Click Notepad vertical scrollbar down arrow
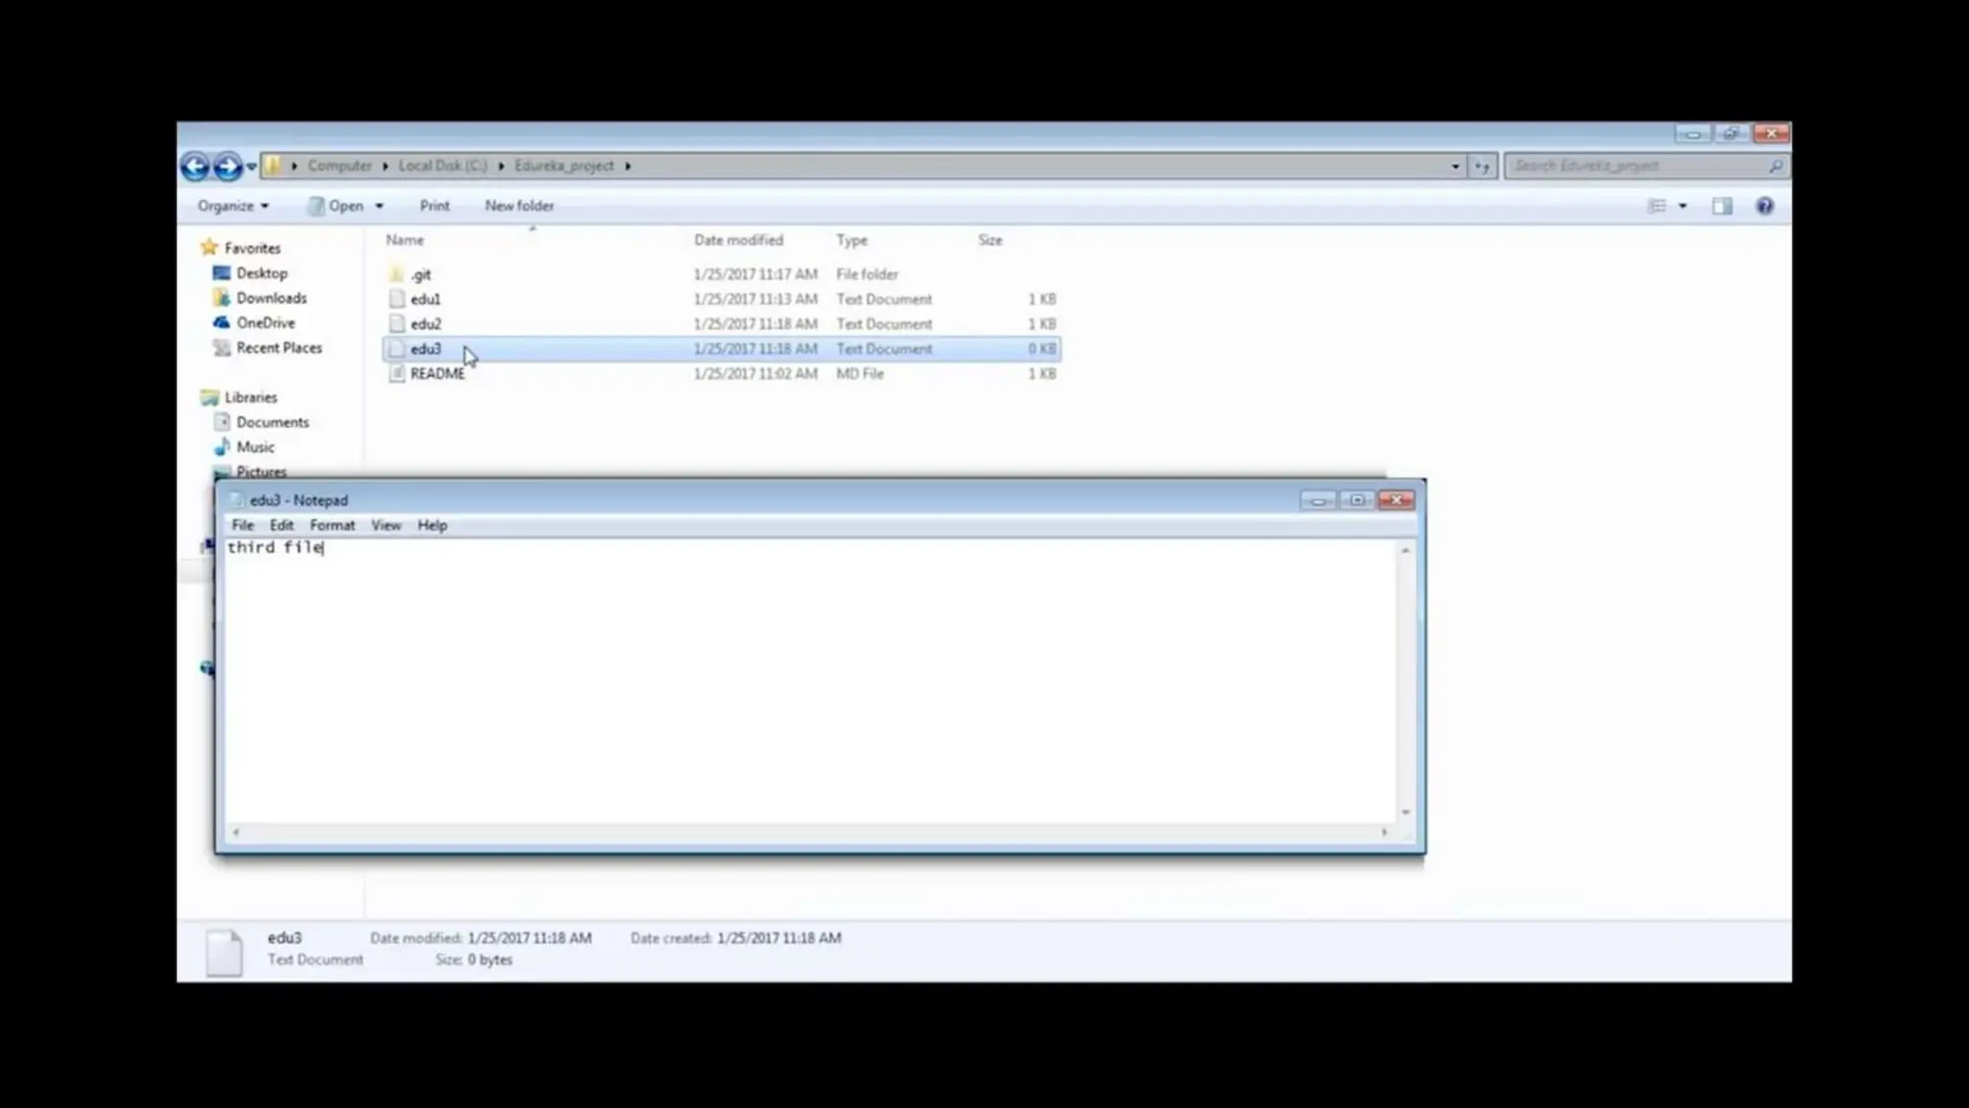Image resolution: width=1969 pixels, height=1108 pixels. (1406, 813)
